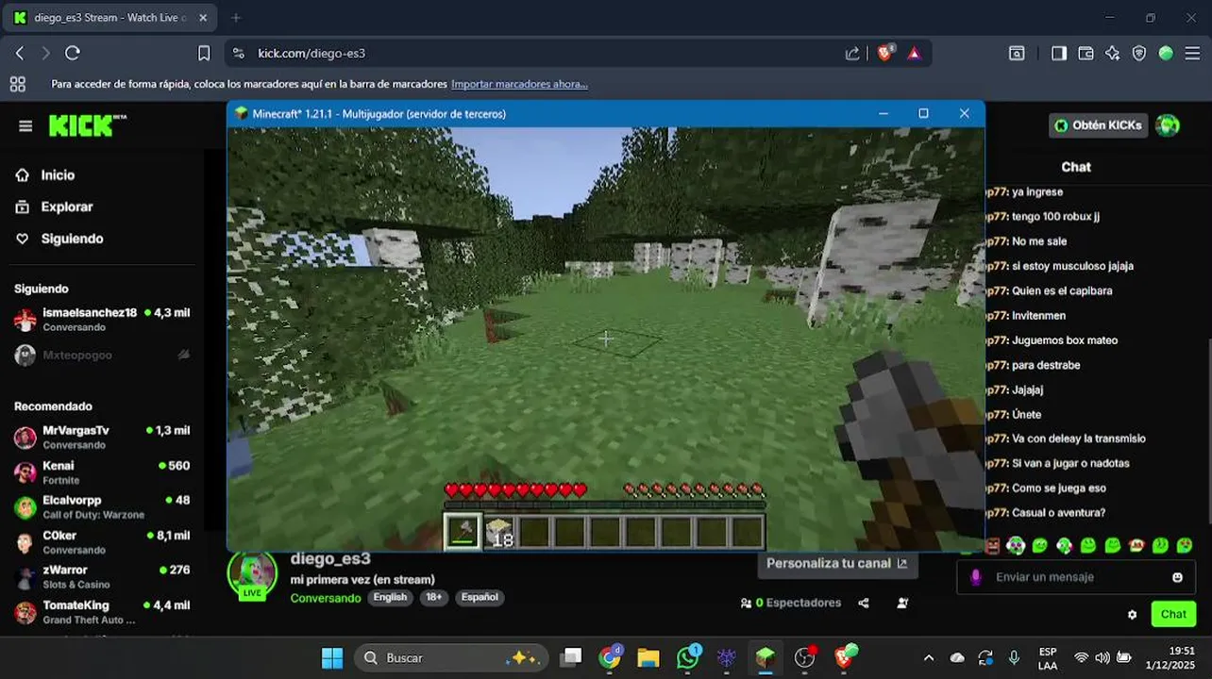Open the Windows Start menu
1212x679 pixels.
coord(332,658)
